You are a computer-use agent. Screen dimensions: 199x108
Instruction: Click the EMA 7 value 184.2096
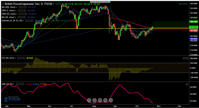[31, 10]
